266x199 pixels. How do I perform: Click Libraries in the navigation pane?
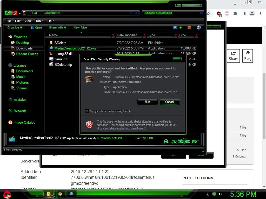[x=20, y=65]
